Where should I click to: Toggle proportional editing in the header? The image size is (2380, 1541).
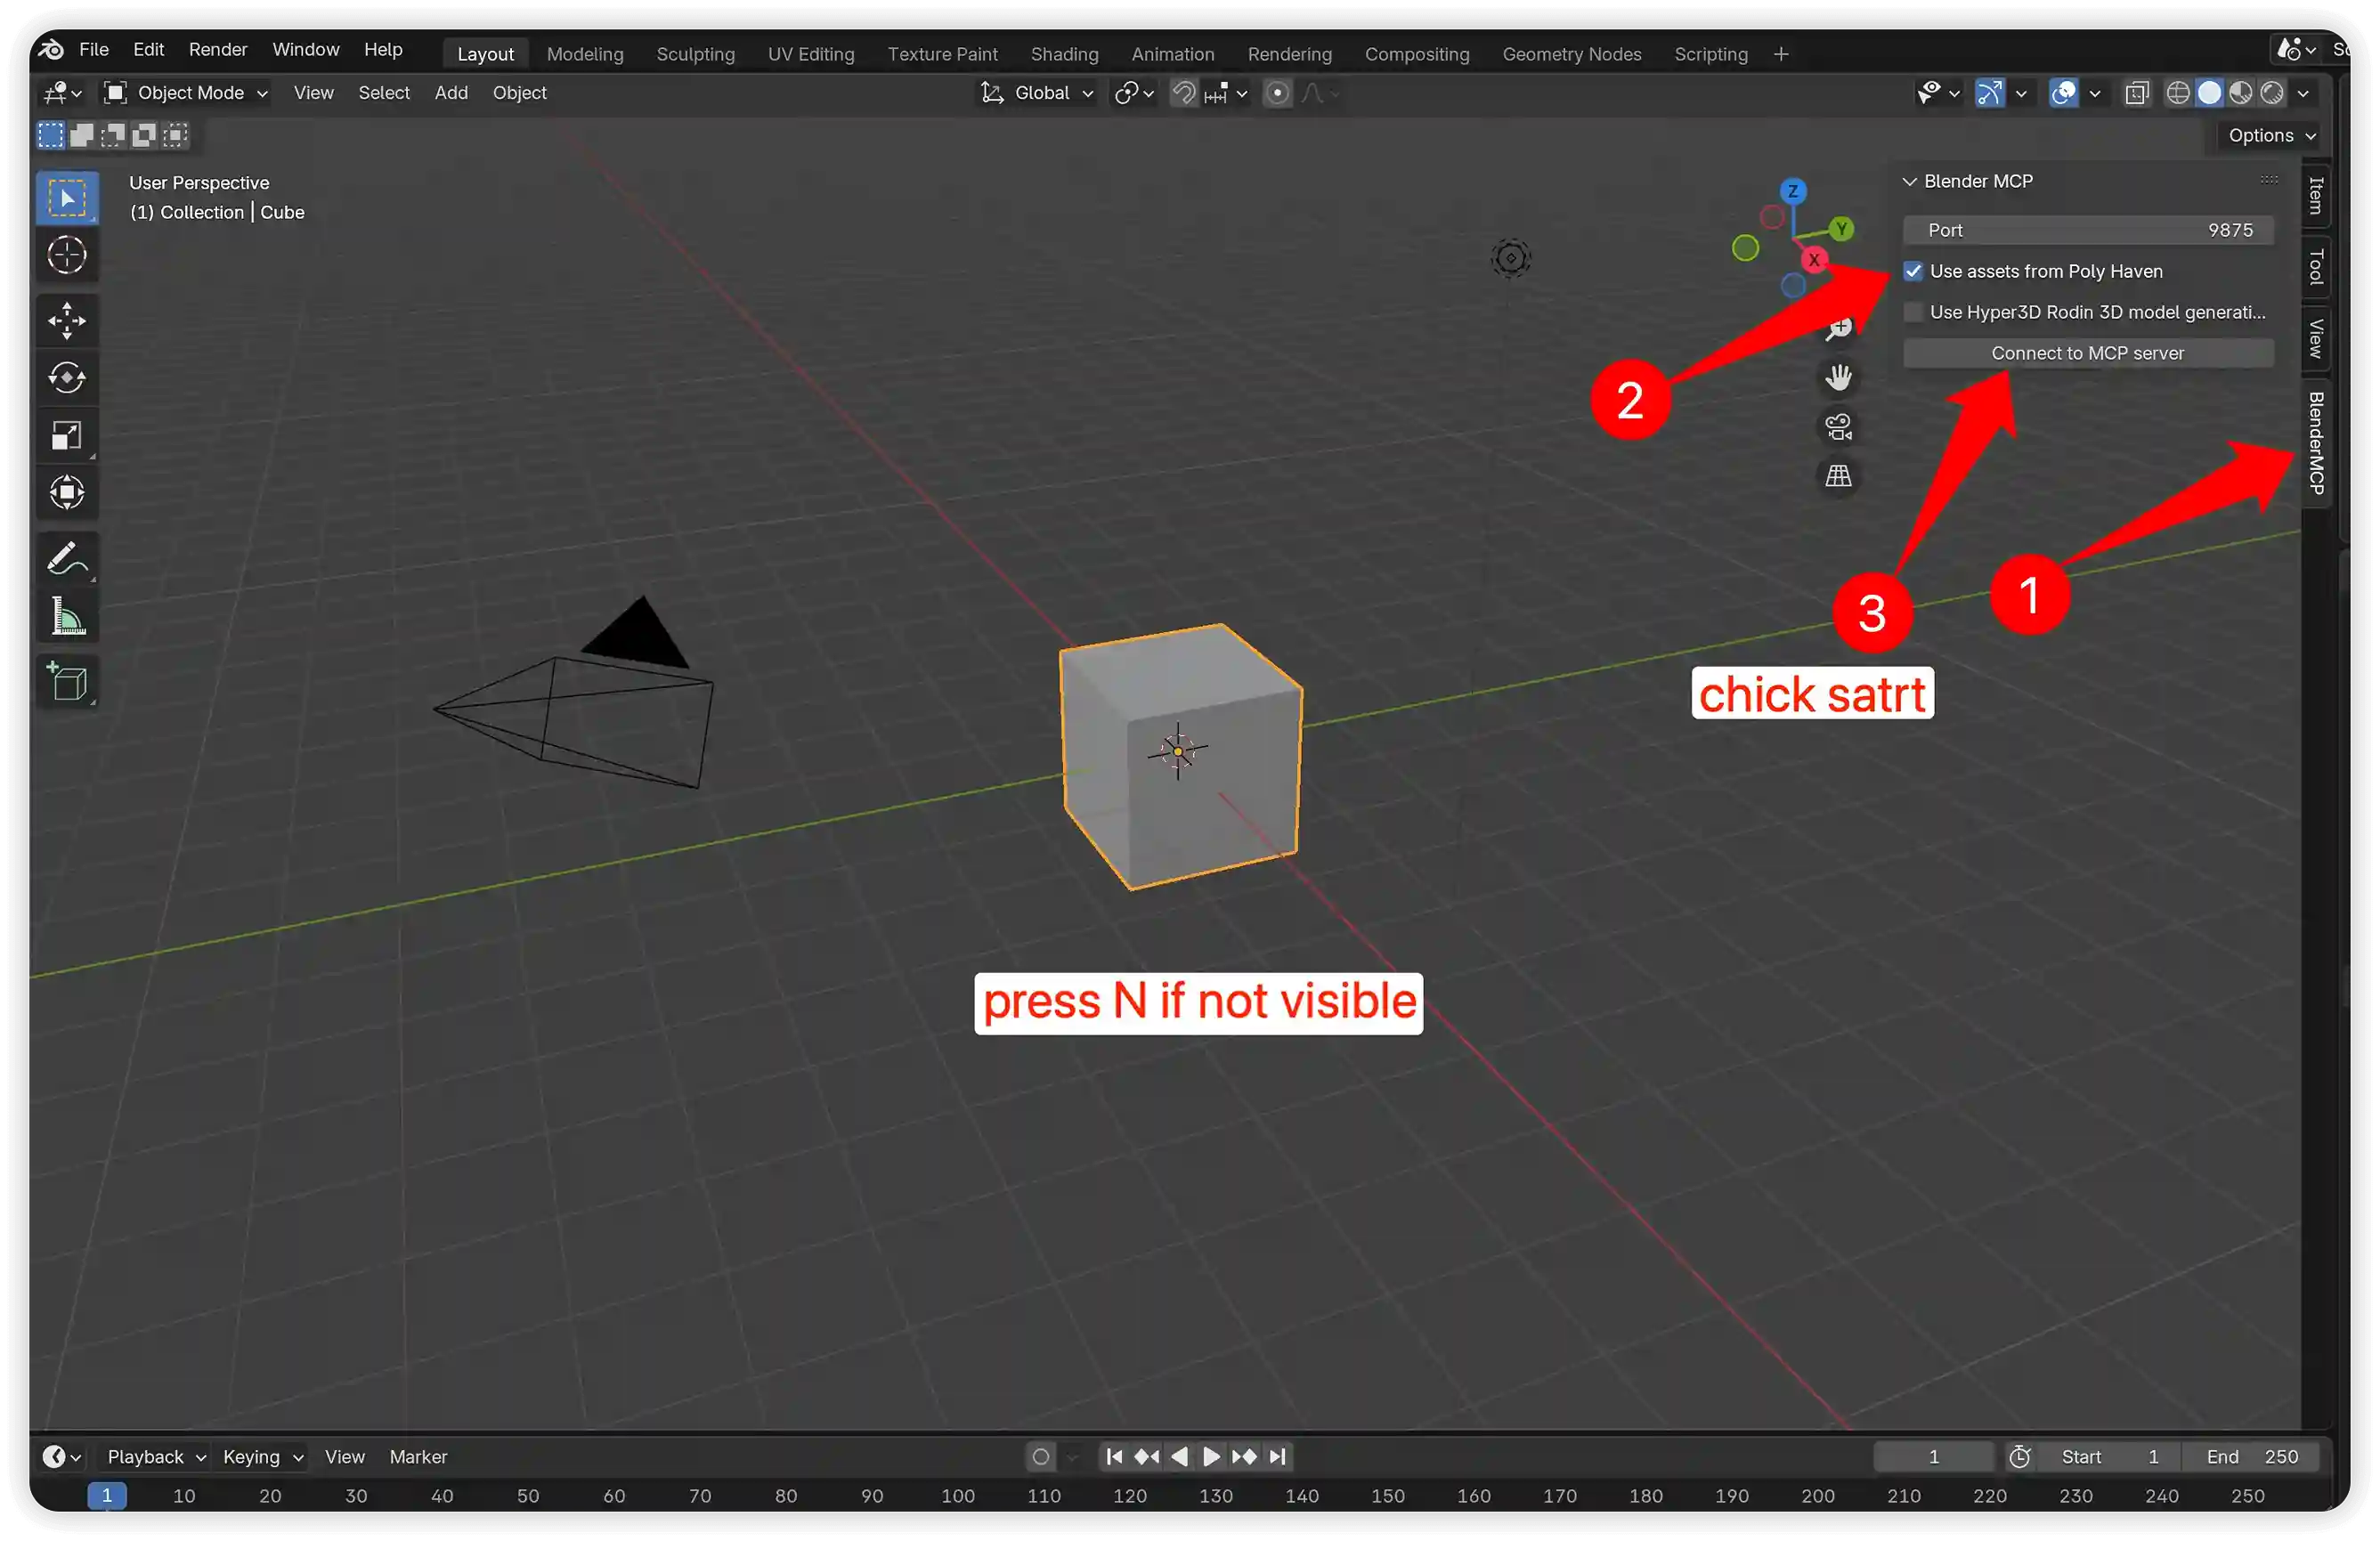[1278, 93]
